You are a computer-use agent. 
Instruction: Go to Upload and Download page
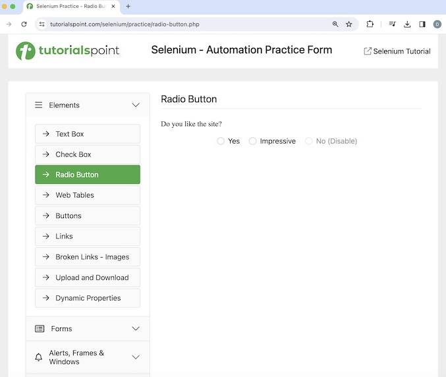coord(88,277)
